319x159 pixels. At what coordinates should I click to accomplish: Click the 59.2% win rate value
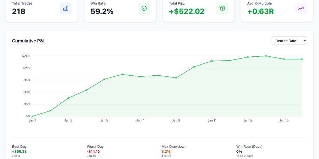click(x=102, y=11)
